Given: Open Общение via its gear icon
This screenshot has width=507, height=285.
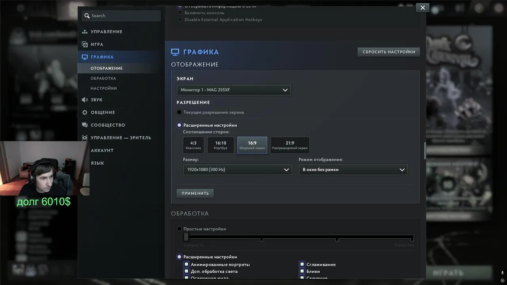Looking at the screenshot, I should (85, 112).
